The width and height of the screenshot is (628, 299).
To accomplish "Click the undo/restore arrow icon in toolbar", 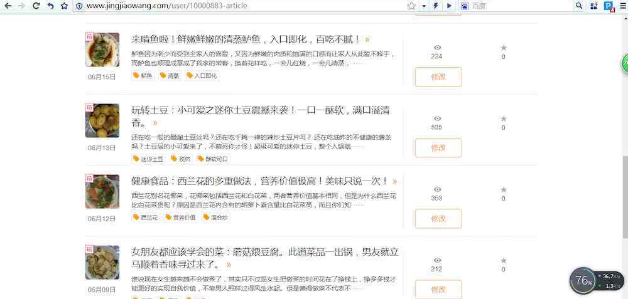I will pos(50,6).
